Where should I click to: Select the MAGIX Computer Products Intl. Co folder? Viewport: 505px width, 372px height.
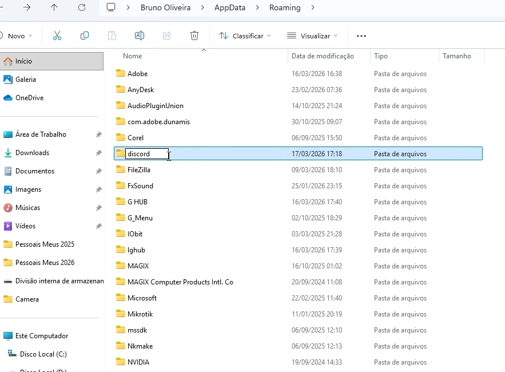(180, 282)
